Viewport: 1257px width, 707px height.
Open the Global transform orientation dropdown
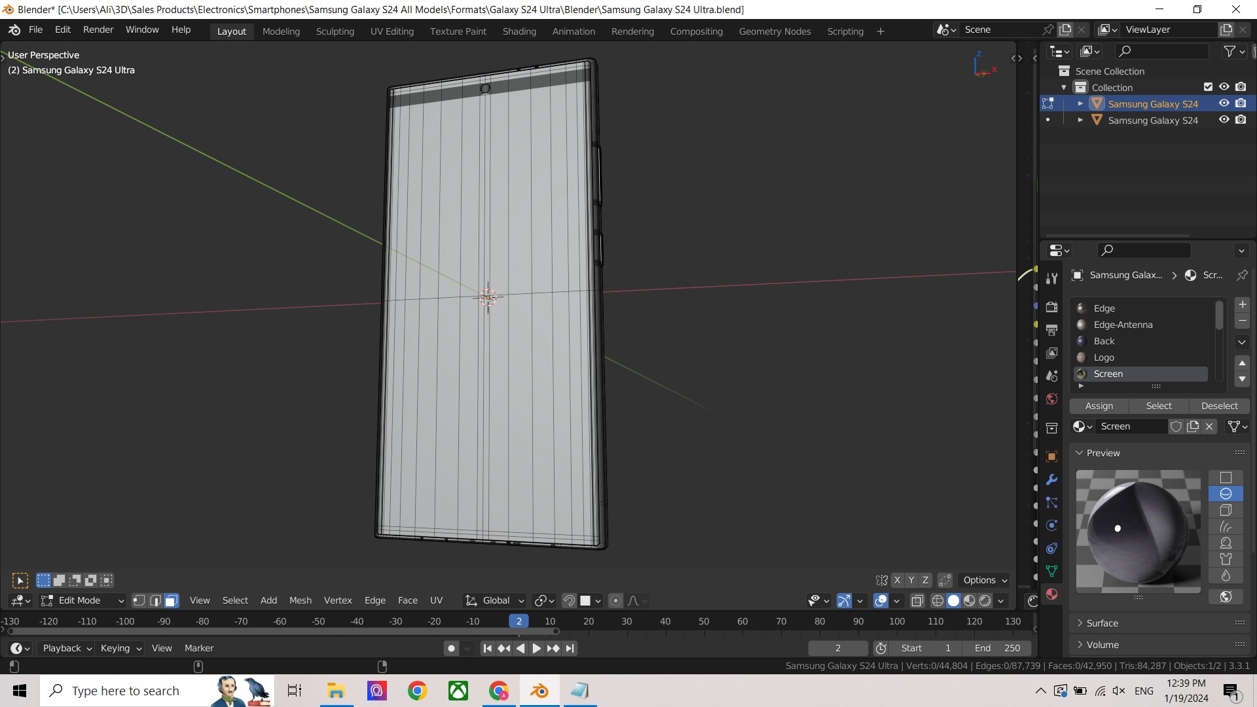point(495,600)
